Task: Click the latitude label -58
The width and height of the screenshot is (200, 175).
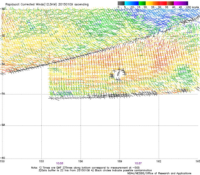Action: 2,125
